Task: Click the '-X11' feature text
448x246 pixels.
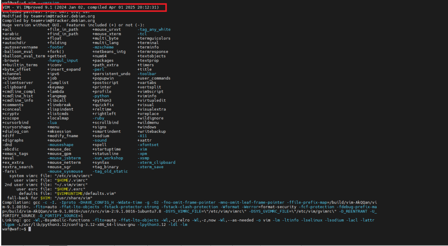Action: click(142, 136)
